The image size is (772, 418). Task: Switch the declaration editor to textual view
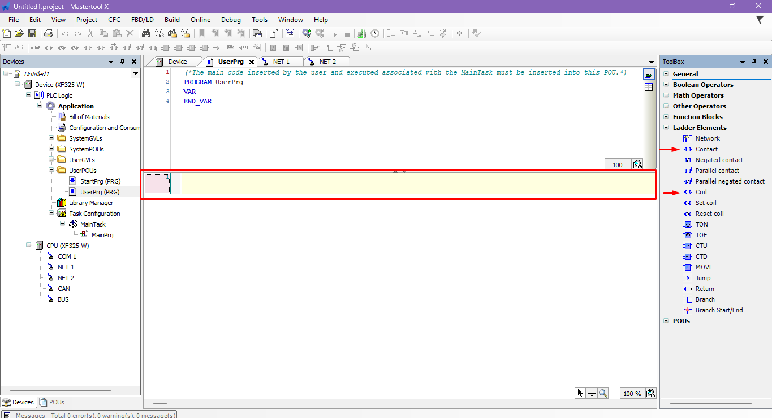tap(648, 74)
